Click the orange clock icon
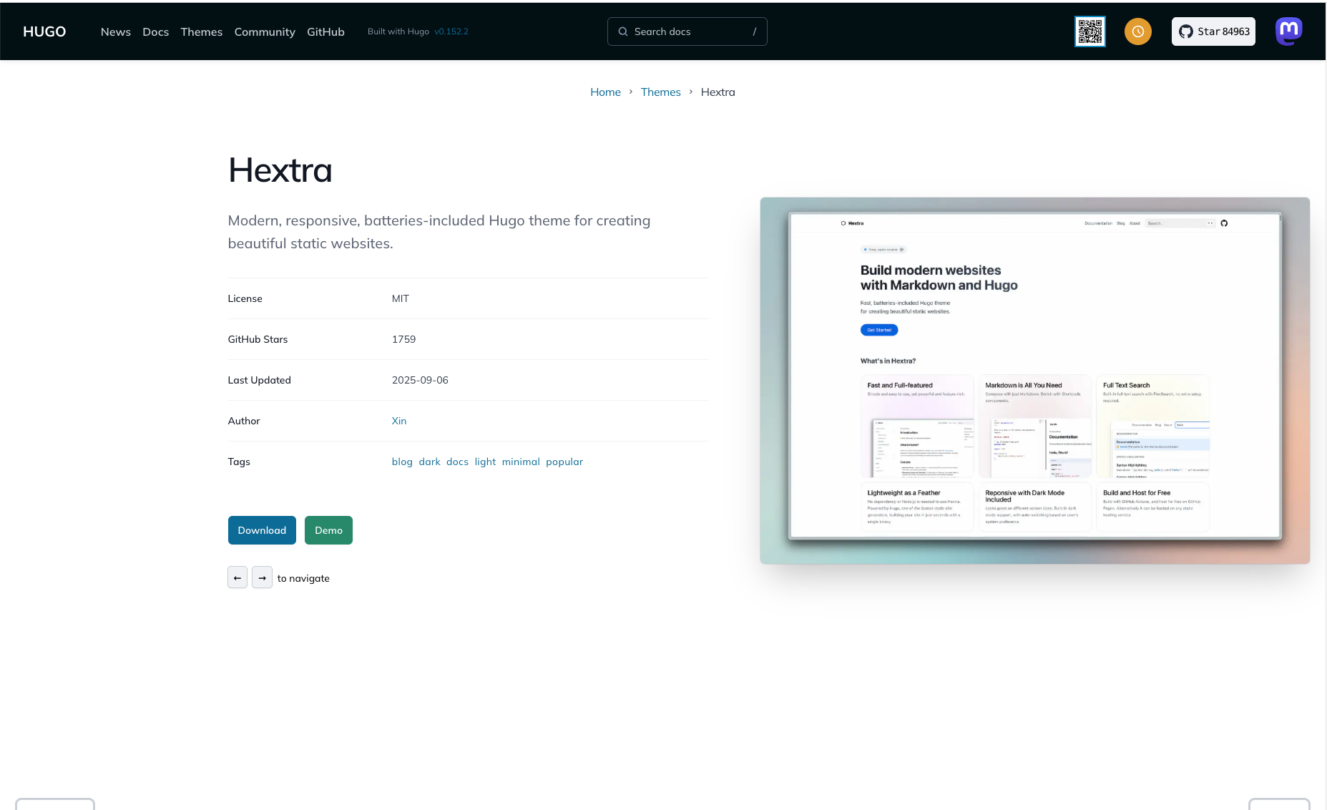Image resolution: width=1327 pixels, height=810 pixels. [1137, 31]
